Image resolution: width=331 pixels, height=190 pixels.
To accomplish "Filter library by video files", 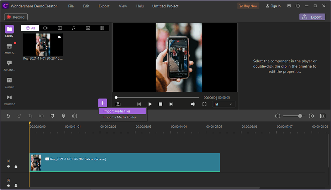I will coord(60,28).
